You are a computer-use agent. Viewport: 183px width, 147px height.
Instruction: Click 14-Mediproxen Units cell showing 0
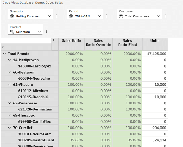[x=155, y=60]
